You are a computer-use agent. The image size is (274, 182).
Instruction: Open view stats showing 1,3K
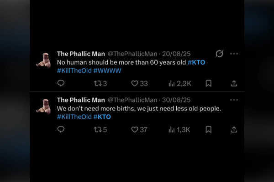point(179,130)
